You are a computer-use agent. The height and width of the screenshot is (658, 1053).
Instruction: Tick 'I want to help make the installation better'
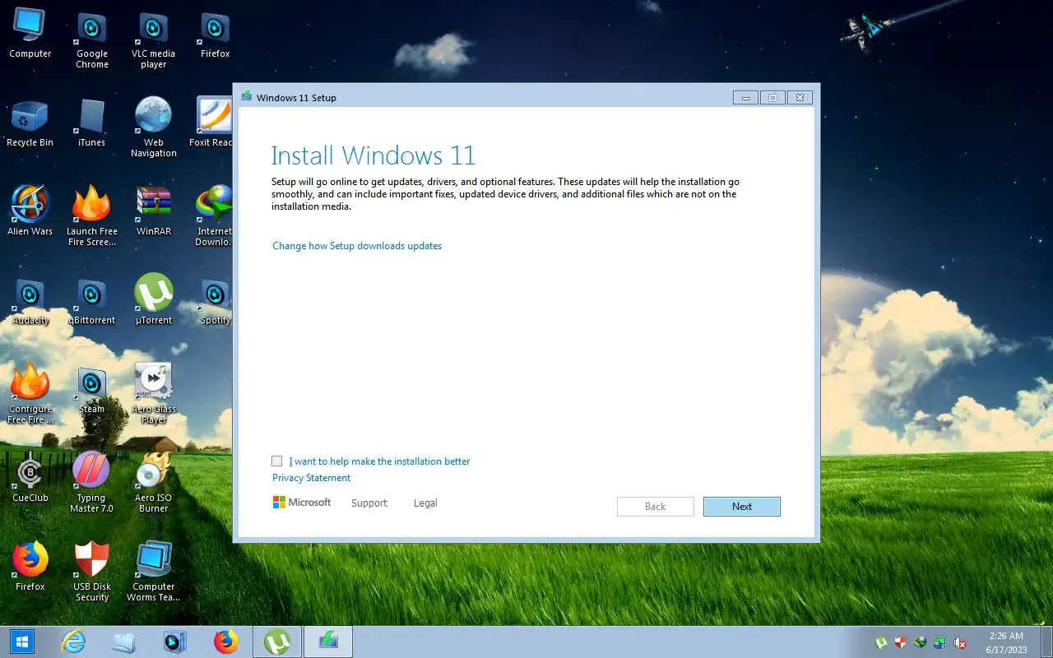(x=277, y=461)
